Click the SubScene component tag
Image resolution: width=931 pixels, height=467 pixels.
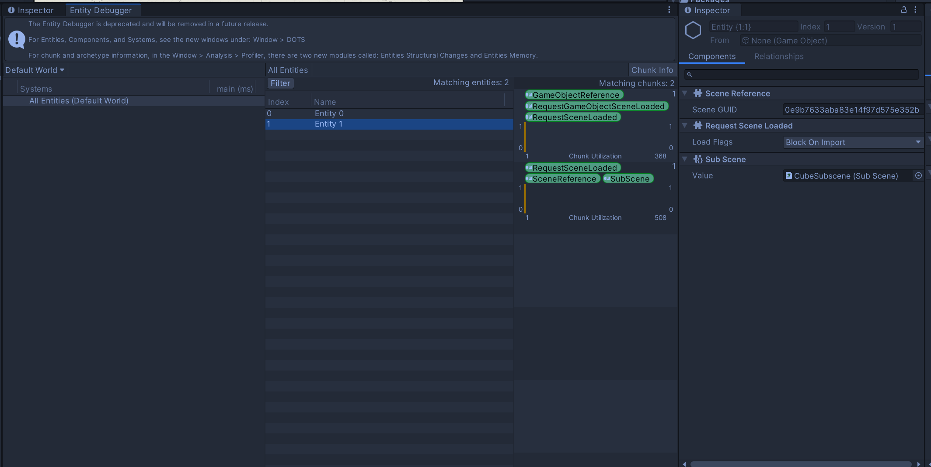[x=628, y=179]
